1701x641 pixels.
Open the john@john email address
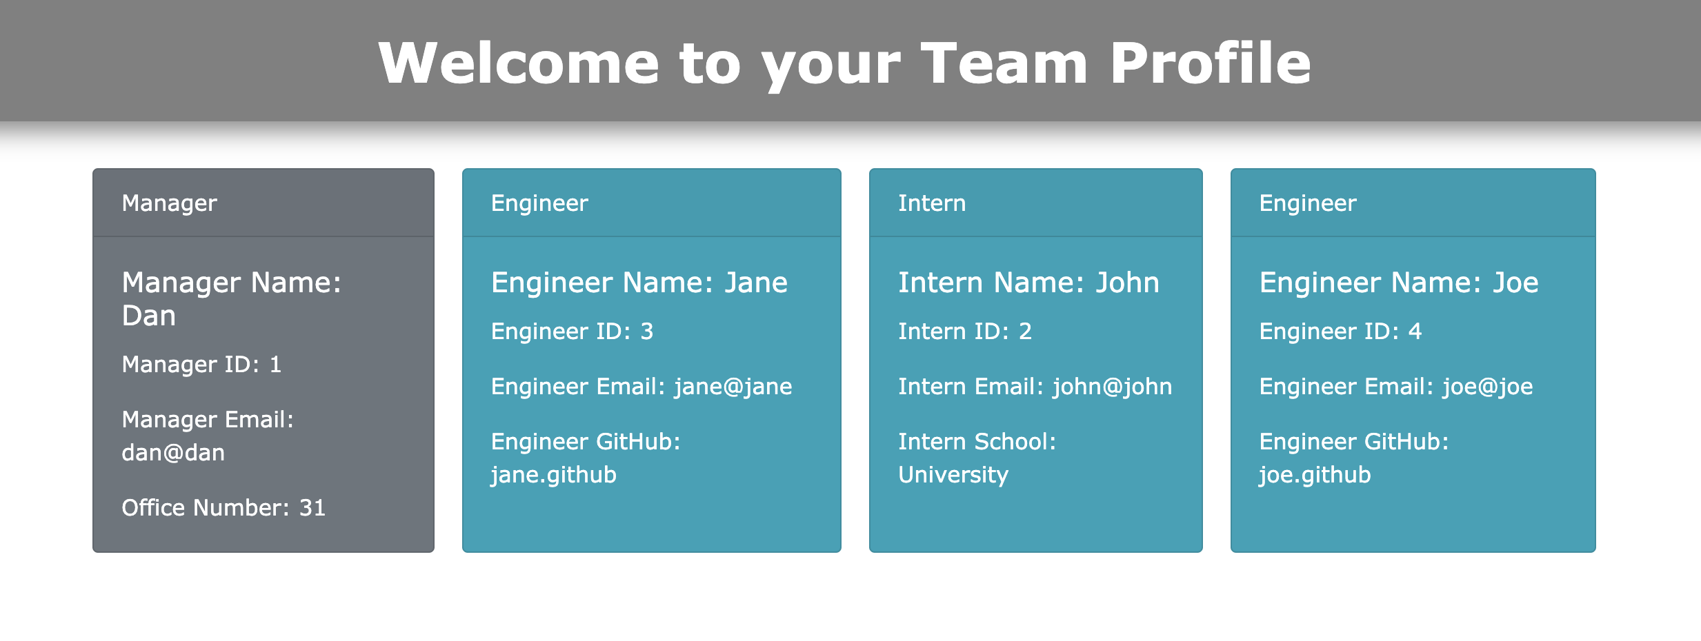1112,387
